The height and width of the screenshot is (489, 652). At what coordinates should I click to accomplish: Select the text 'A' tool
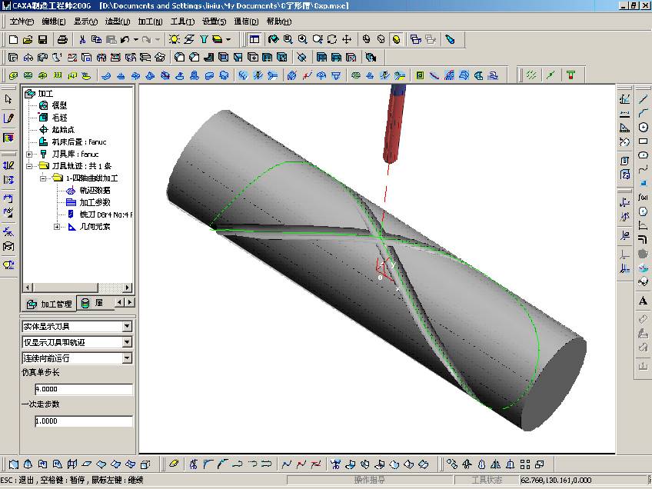pos(643,301)
